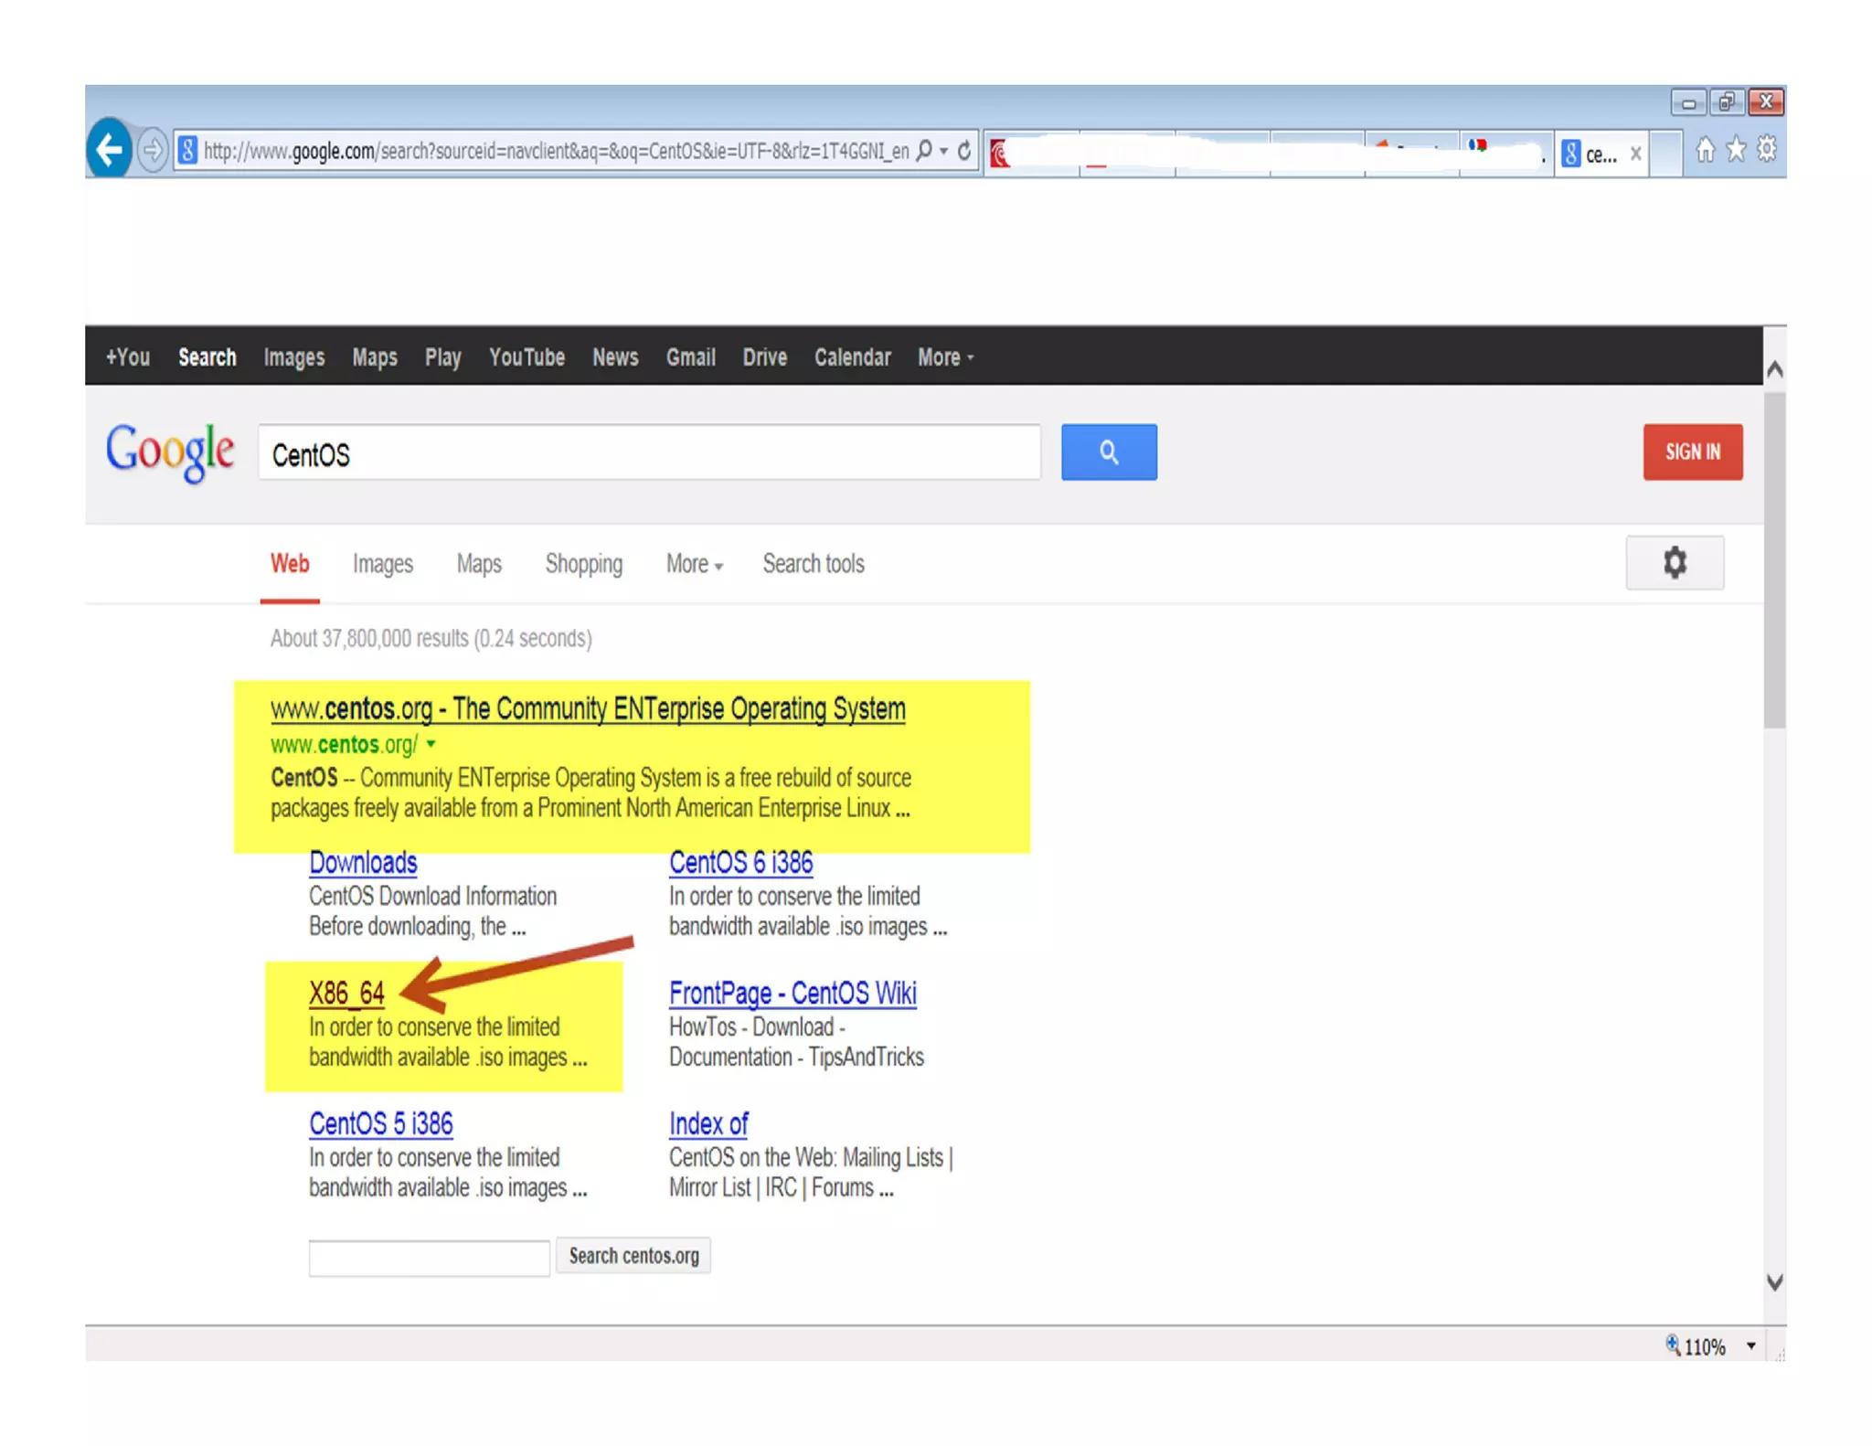Expand green arrow next to www.centos.org/
Viewport: 1872px width, 1446px height.
pos(431,744)
